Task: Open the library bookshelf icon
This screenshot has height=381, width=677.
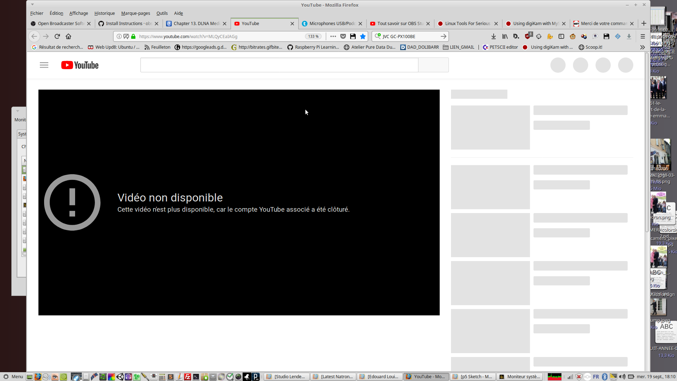Action: [505, 36]
